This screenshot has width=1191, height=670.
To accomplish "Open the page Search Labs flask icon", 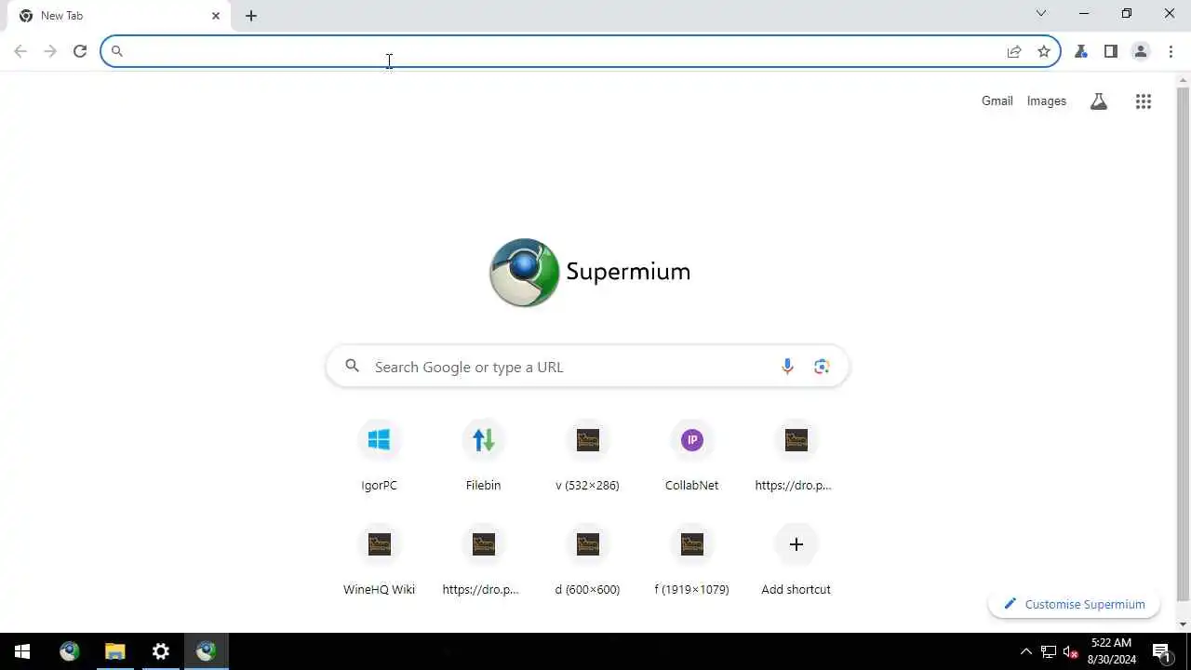I will 1099,101.
